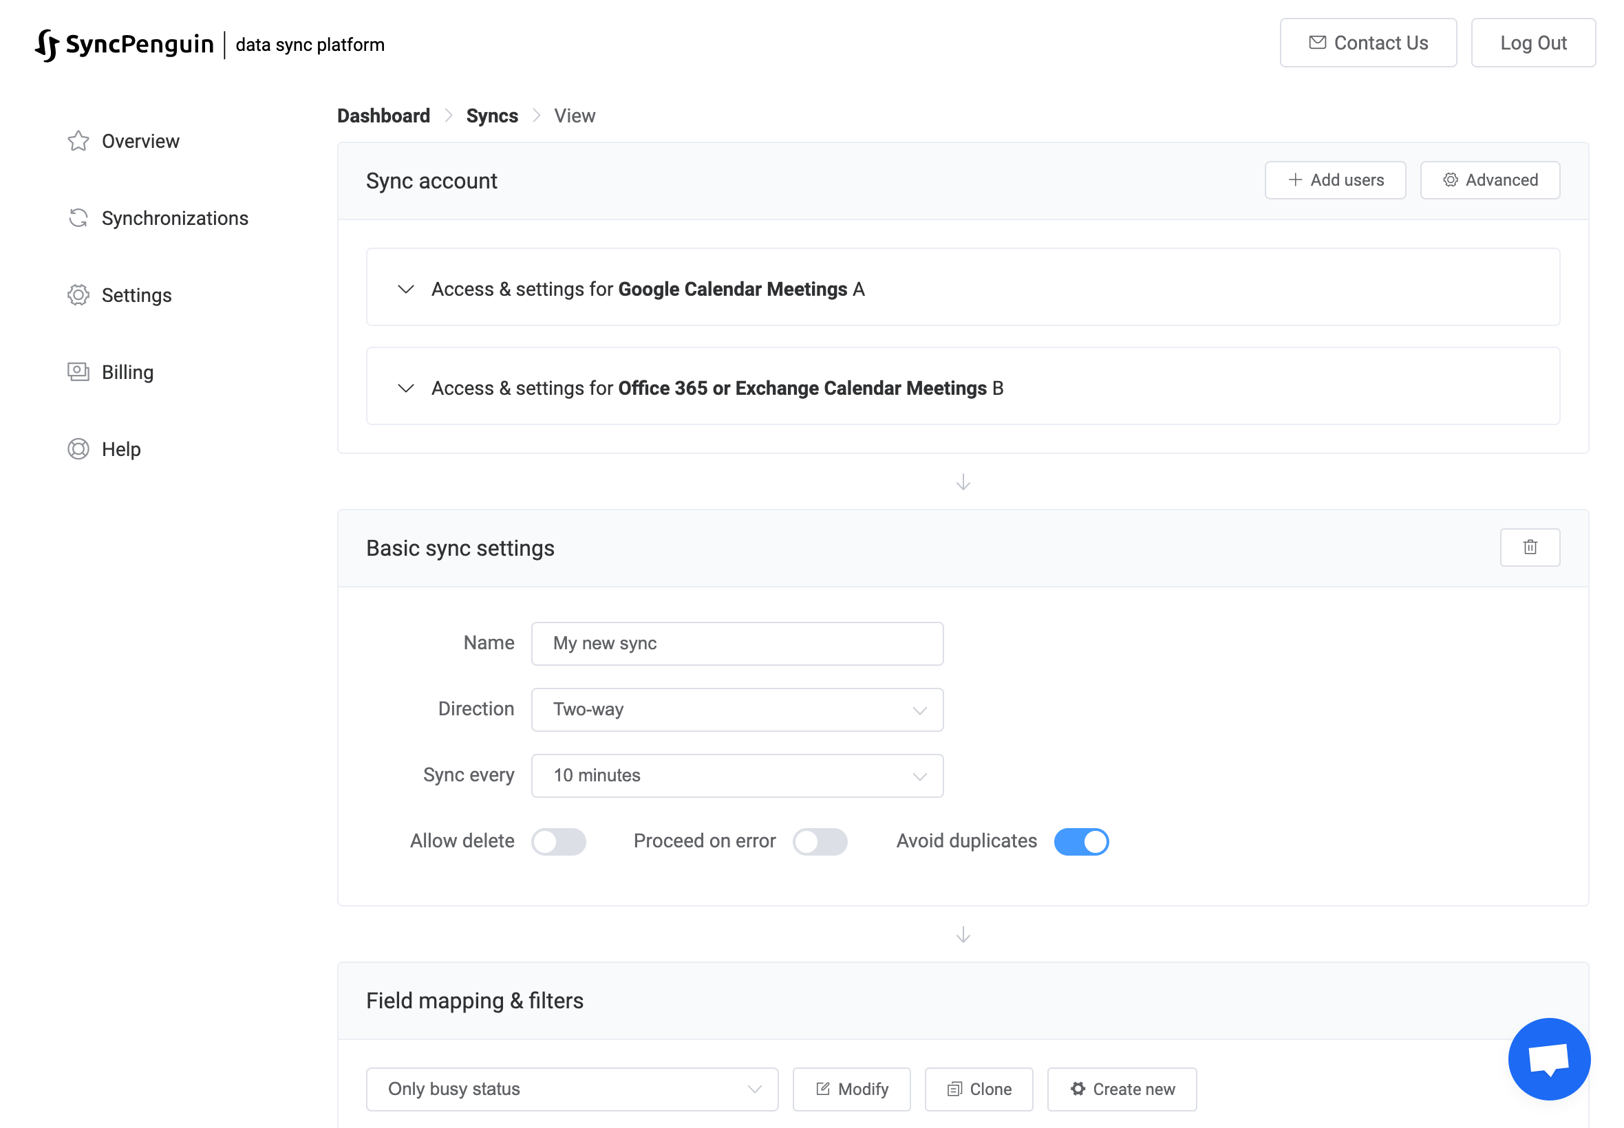Click the Overview star icon

(78, 142)
